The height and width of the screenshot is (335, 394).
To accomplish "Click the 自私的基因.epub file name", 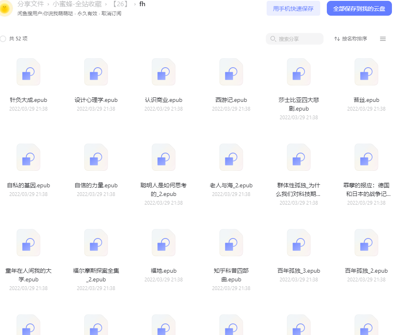I will click(28, 185).
